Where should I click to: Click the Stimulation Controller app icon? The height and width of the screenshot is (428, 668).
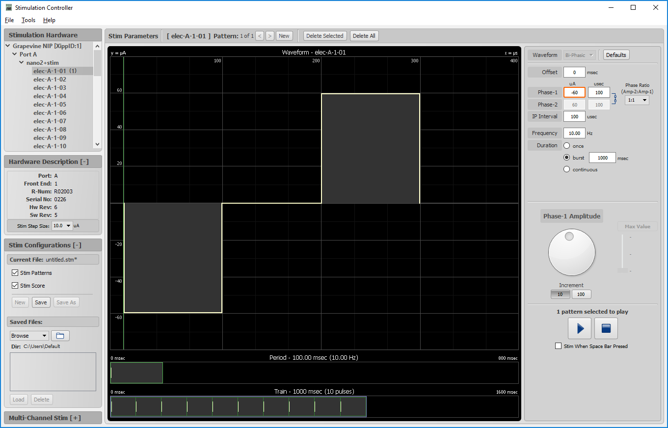tap(8, 7)
